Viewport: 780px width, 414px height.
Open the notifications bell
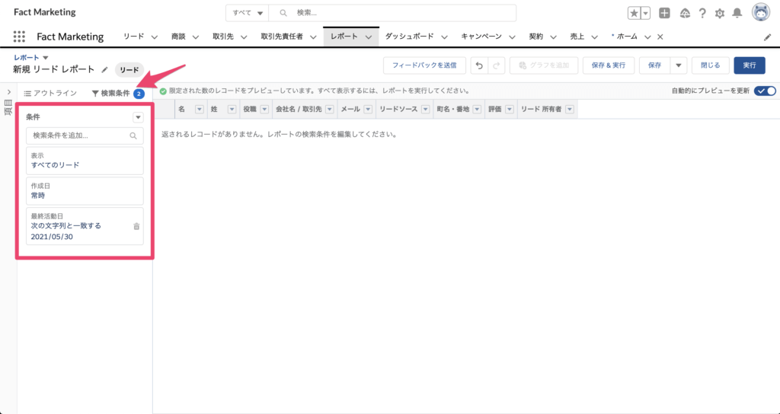pyautogui.click(x=737, y=14)
